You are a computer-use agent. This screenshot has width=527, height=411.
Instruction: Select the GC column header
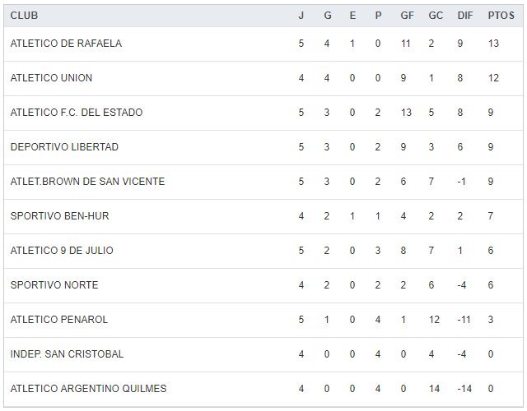click(x=436, y=16)
